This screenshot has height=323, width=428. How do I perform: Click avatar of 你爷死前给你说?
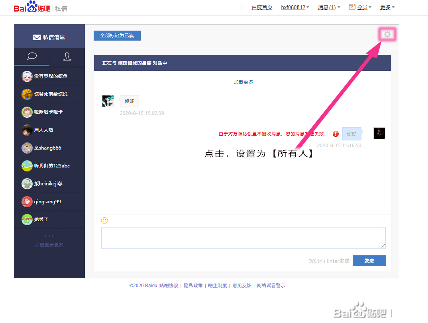(x=27, y=94)
